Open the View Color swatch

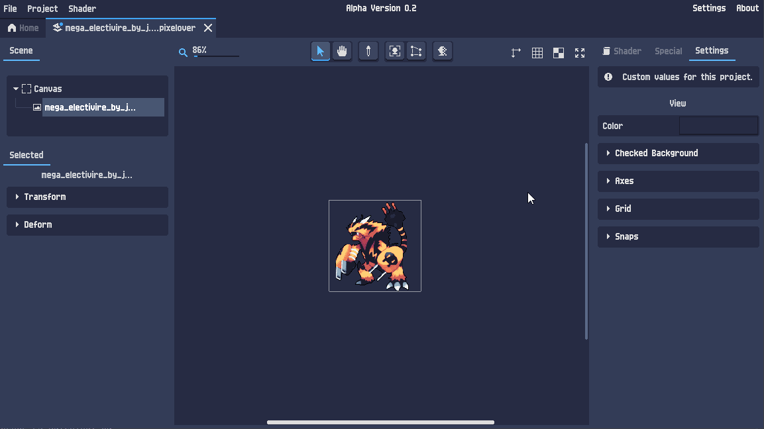pyautogui.click(x=719, y=126)
